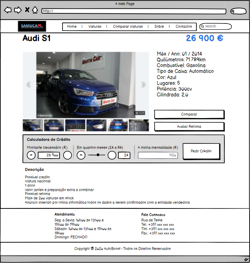Increase number of months with round button
The width and height of the screenshot is (250, 263).
pyautogui.click(x=112, y=155)
